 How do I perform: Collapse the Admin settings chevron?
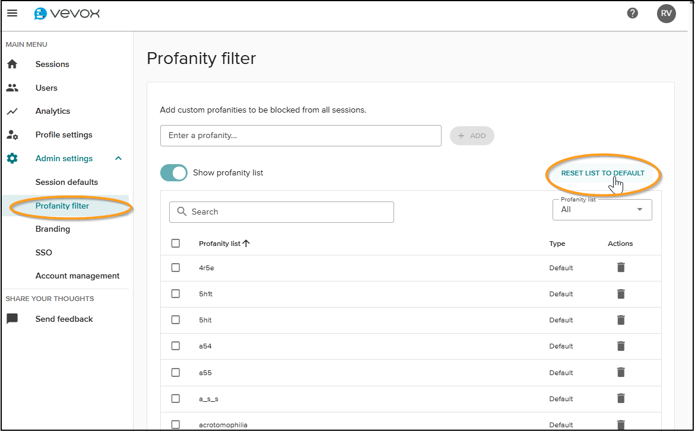[118, 158]
